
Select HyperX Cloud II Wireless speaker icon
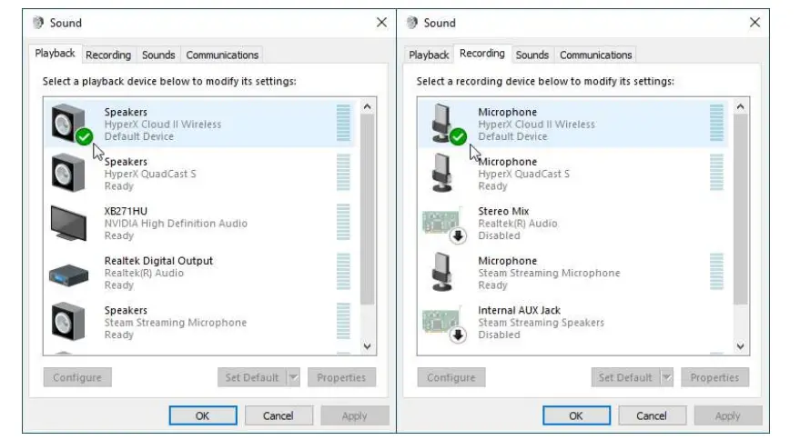point(69,124)
